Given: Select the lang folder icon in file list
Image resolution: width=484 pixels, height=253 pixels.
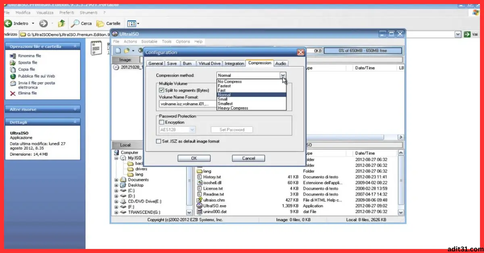Looking at the screenshot, I should (199, 171).
